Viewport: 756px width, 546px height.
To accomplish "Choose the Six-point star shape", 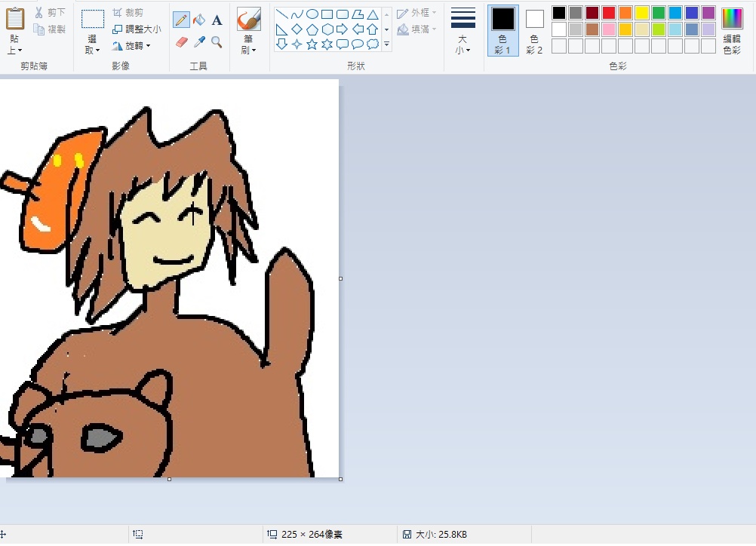I will coord(327,44).
